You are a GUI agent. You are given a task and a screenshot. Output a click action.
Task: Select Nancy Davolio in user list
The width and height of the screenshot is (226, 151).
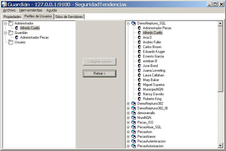[154, 94]
